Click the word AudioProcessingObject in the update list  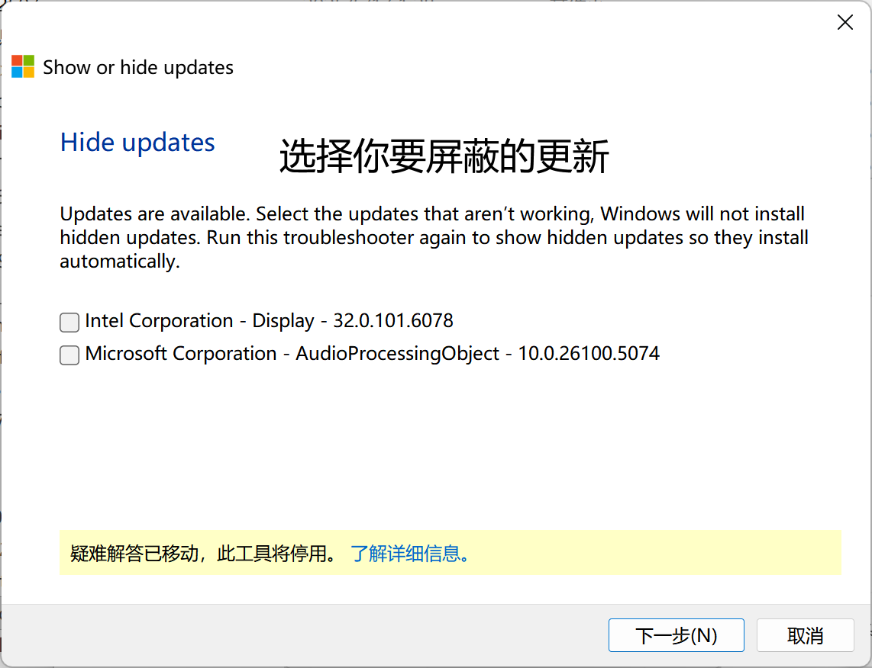tap(397, 354)
